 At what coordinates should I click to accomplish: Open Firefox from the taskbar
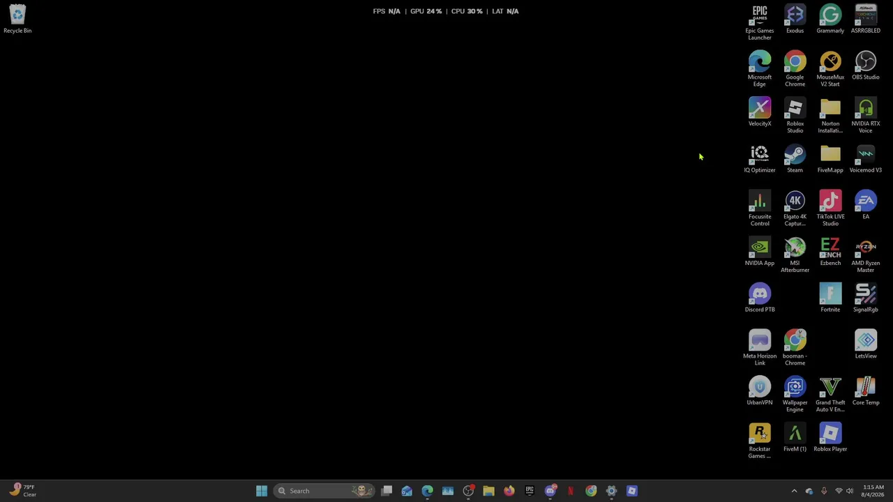[x=509, y=491]
